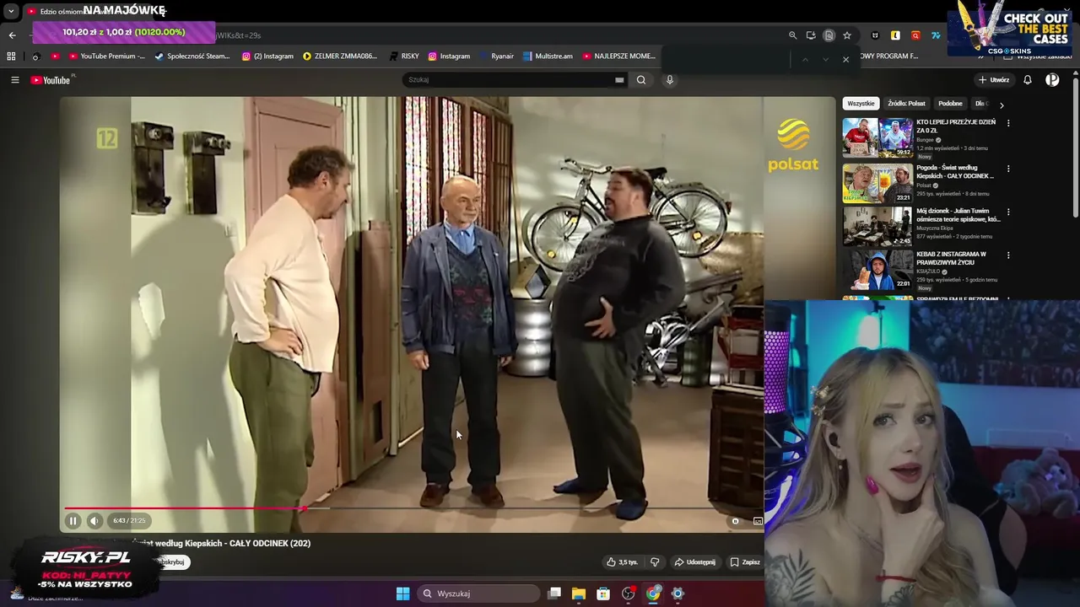Viewport: 1080px width, 607px height.
Task: Open the Settings gear in the taskbar
Action: click(x=678, y=594)
